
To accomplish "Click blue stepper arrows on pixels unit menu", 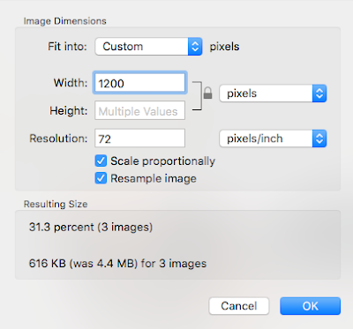I will 319,93.
